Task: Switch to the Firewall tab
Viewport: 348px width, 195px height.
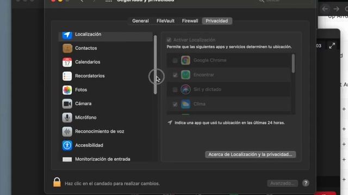Action: coord(190,21)
